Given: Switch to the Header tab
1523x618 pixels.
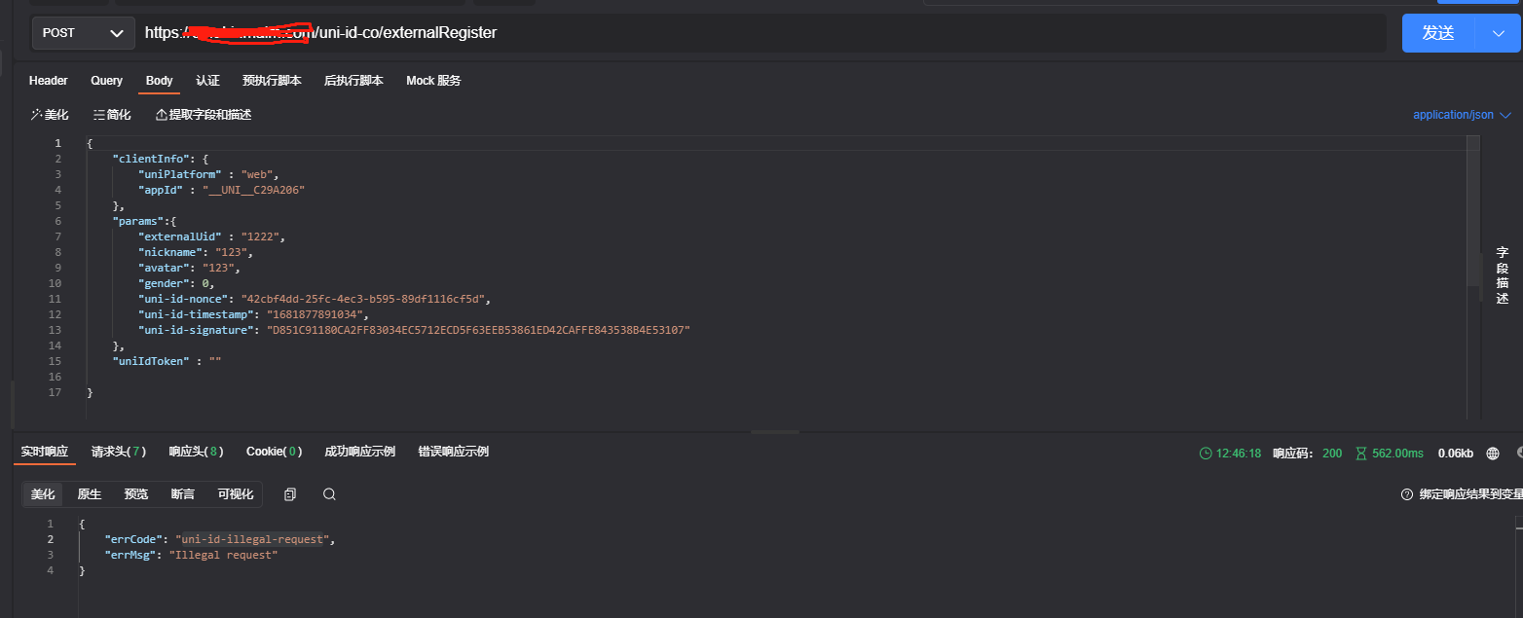Looking at the screenshot, I should click(x=49, y=81).
